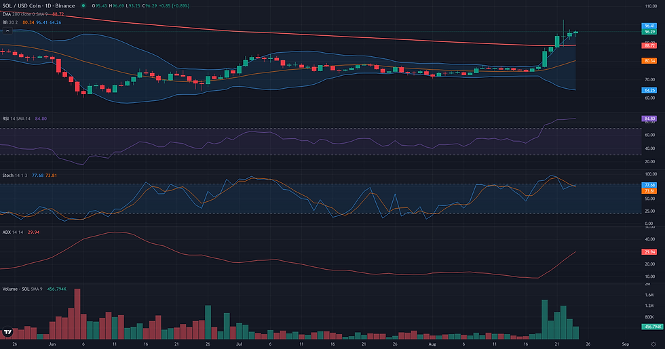
Task: Click the red 88.72 EMA axis label
Action: (x=649, y=45)
